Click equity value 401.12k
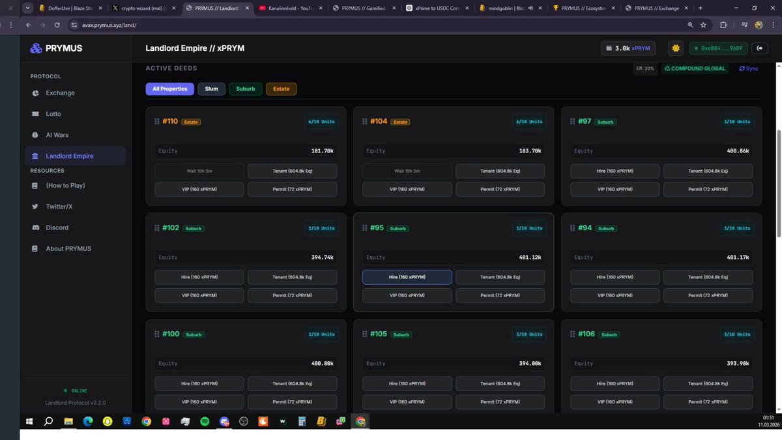Viewport: 782px width, 440px height. coord(529,257)
